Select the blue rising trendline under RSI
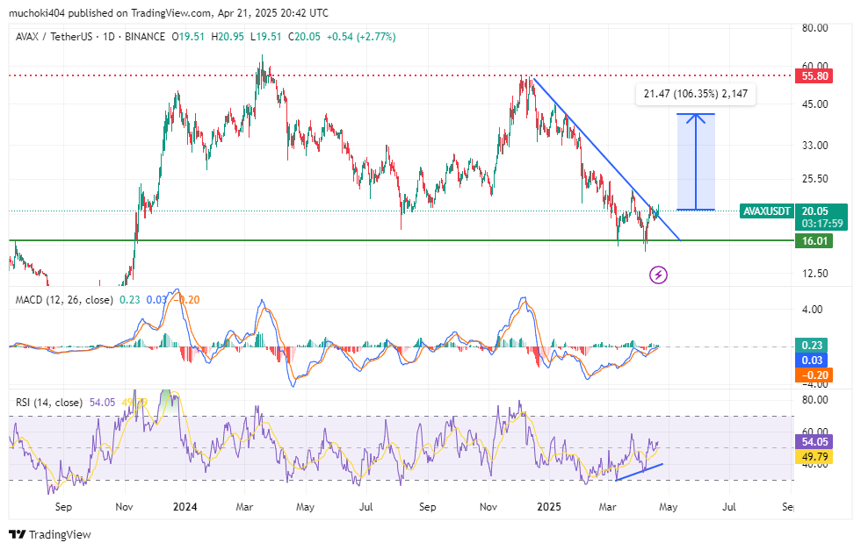 (x=640, y=472)
